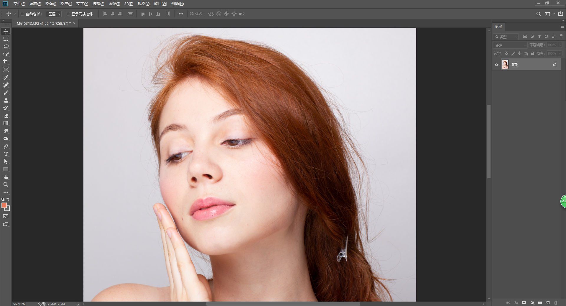Select the Clone Stamp tool
Screen dimensions: 566x306
tap(6, 100)
